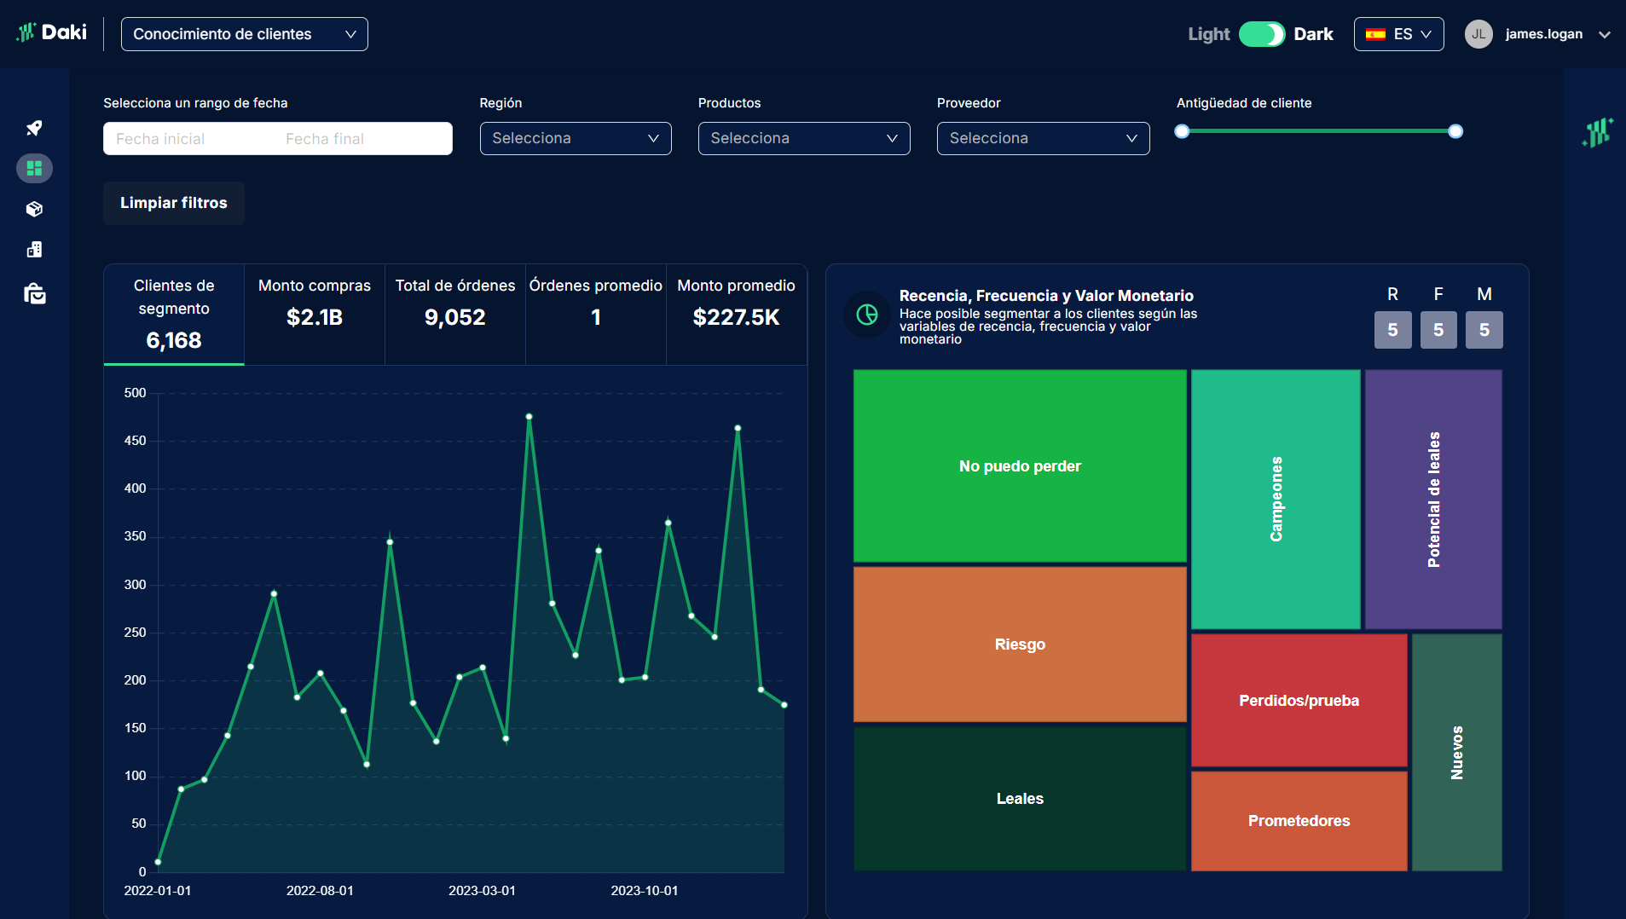
Task: Click the 2022-08-01 axis label
Action: 320,891
